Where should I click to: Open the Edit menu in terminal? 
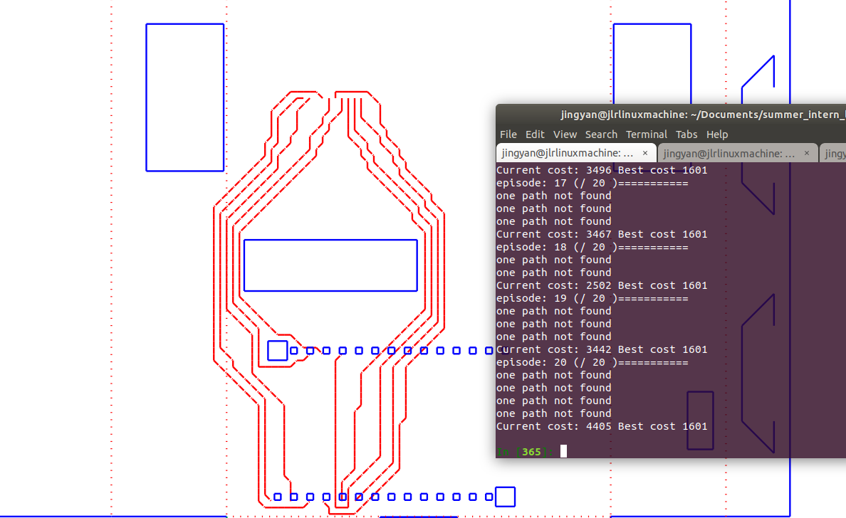534,134
